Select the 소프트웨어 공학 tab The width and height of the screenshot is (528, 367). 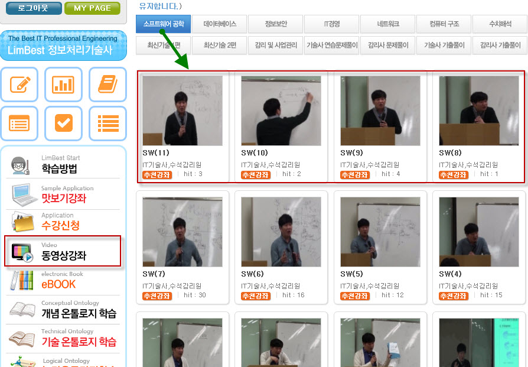click(x=164, y=24)
